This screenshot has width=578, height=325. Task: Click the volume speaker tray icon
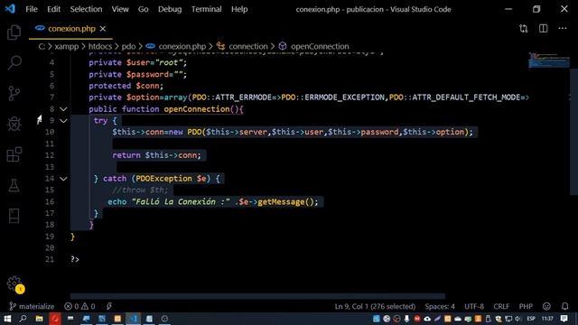coord(518,319)
